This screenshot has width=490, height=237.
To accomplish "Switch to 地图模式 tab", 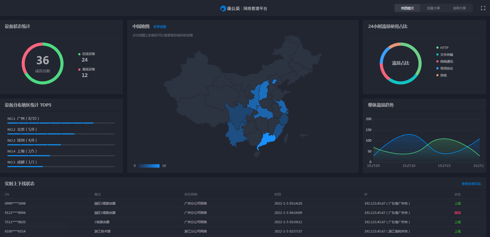I will tap(407, 8).
